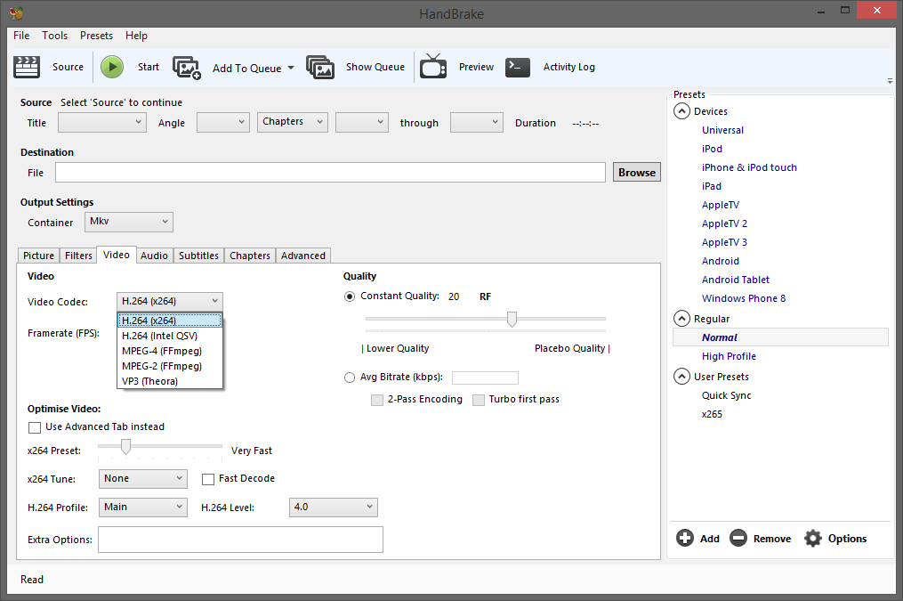This screenshot has width=903, height=601.
Task: Select the Avg Bitrate radio button
Action: coord(350,378)
